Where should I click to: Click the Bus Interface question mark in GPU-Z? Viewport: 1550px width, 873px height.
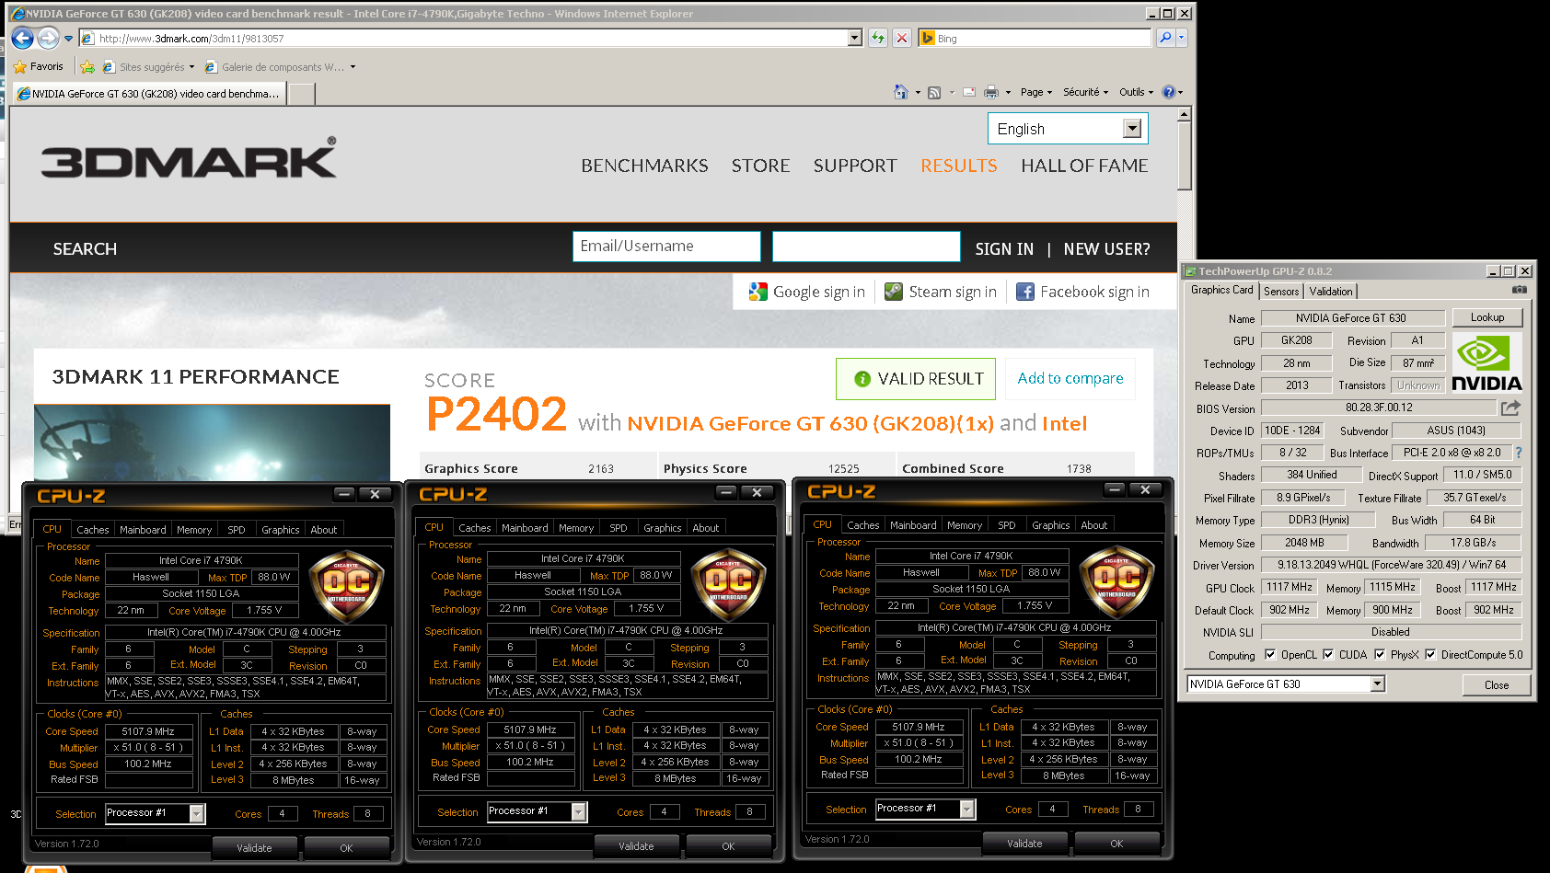1518,453
